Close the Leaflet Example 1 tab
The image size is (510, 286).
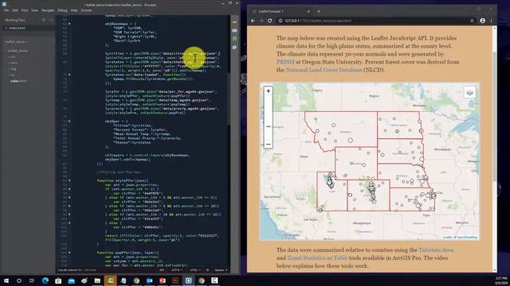coord(308,11)
